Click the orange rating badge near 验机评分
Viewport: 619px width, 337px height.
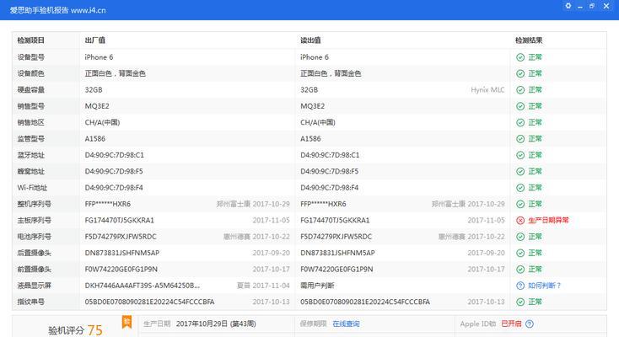pos(126,322)
